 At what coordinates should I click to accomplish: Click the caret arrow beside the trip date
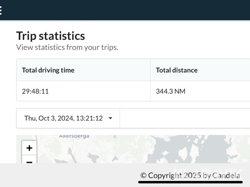pos(110,118)
